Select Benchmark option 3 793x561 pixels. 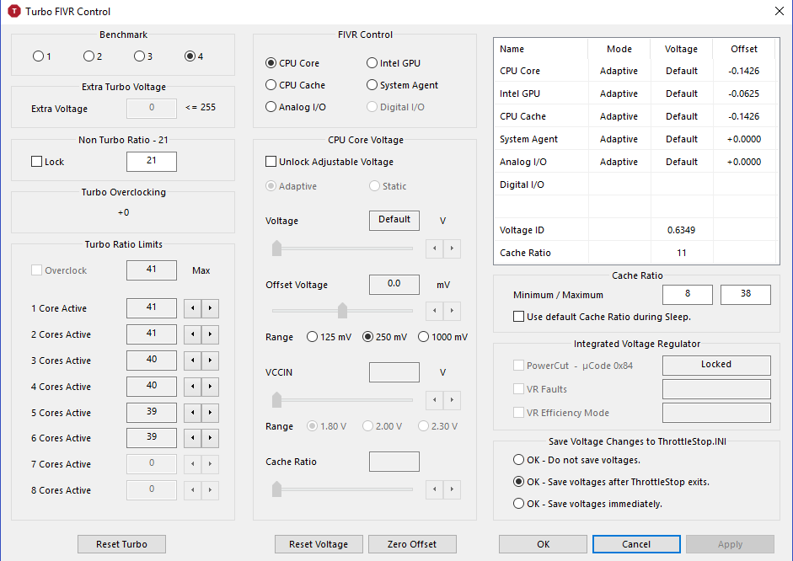pos(143,56)
